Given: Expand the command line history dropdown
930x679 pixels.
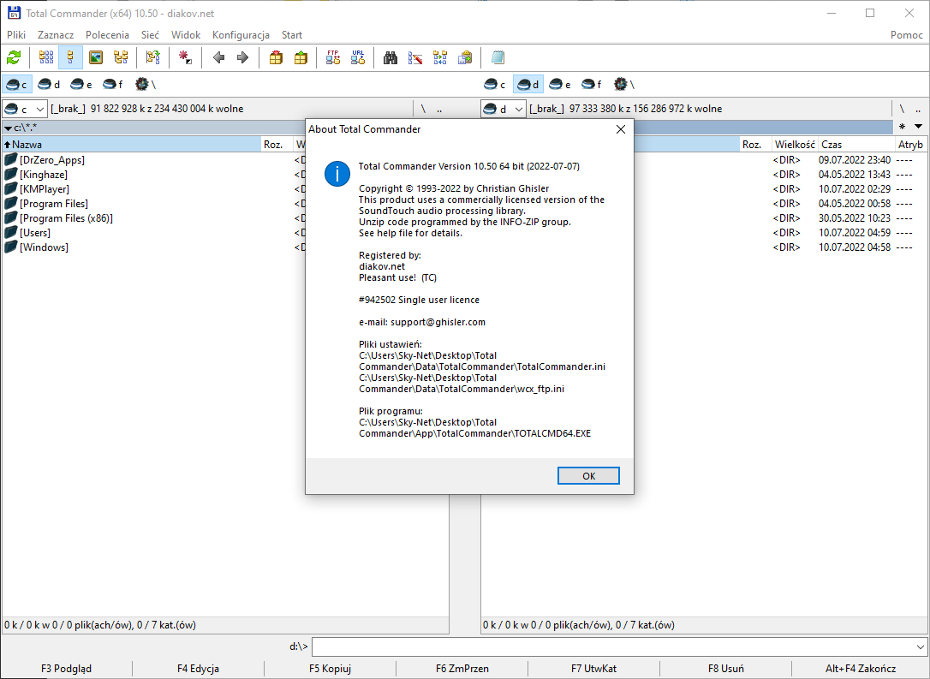Looking at the screenshot, I should click(x=920, y=647).
